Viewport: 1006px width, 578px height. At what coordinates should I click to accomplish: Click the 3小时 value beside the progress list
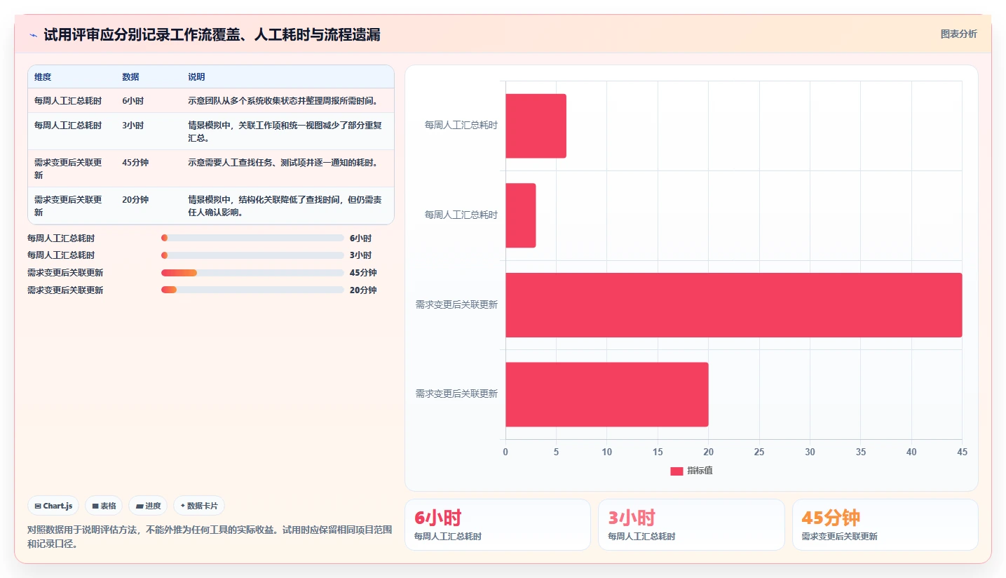pyautogui.click(x=360, y=255)
